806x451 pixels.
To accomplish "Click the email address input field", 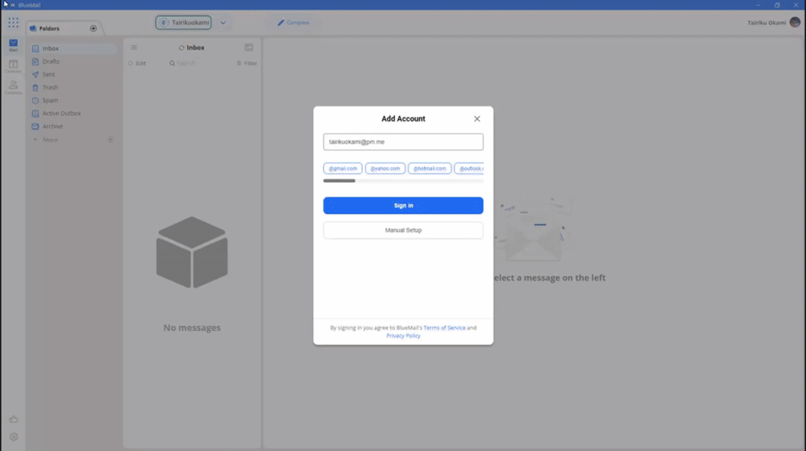I will (403, 142).
